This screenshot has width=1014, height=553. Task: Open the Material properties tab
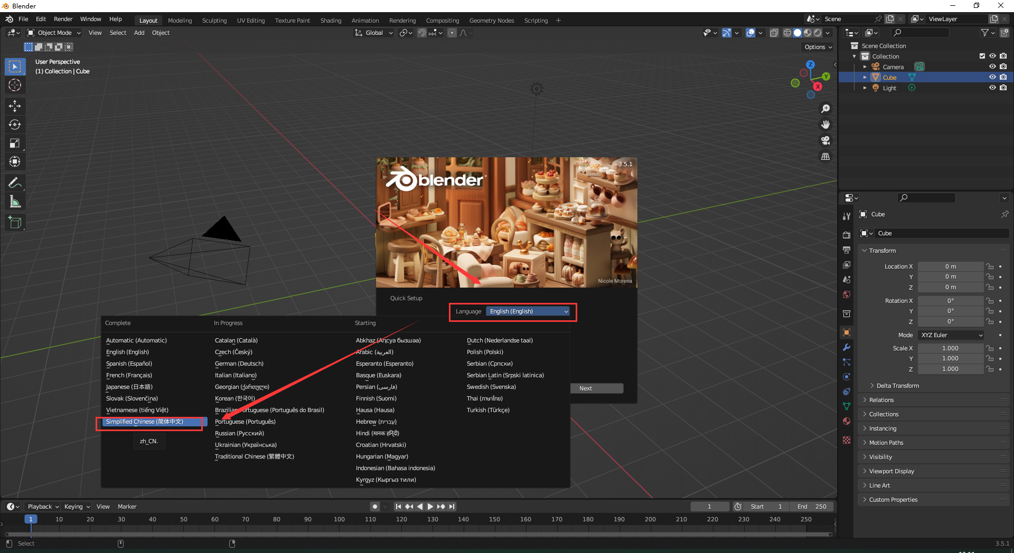(846, 421)
